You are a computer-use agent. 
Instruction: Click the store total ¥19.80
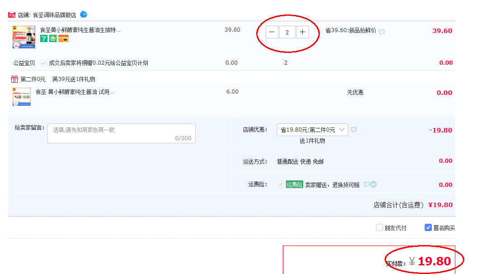tap(440, 205)
